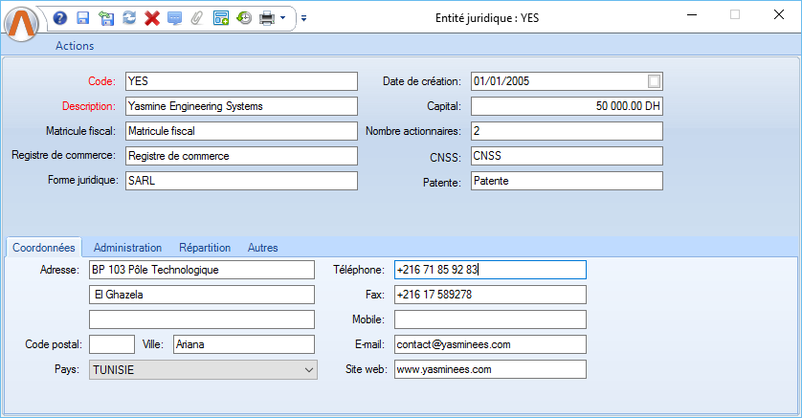Open the Actions menu
This screenshot has height=418, width=802.
coord(75,45)
